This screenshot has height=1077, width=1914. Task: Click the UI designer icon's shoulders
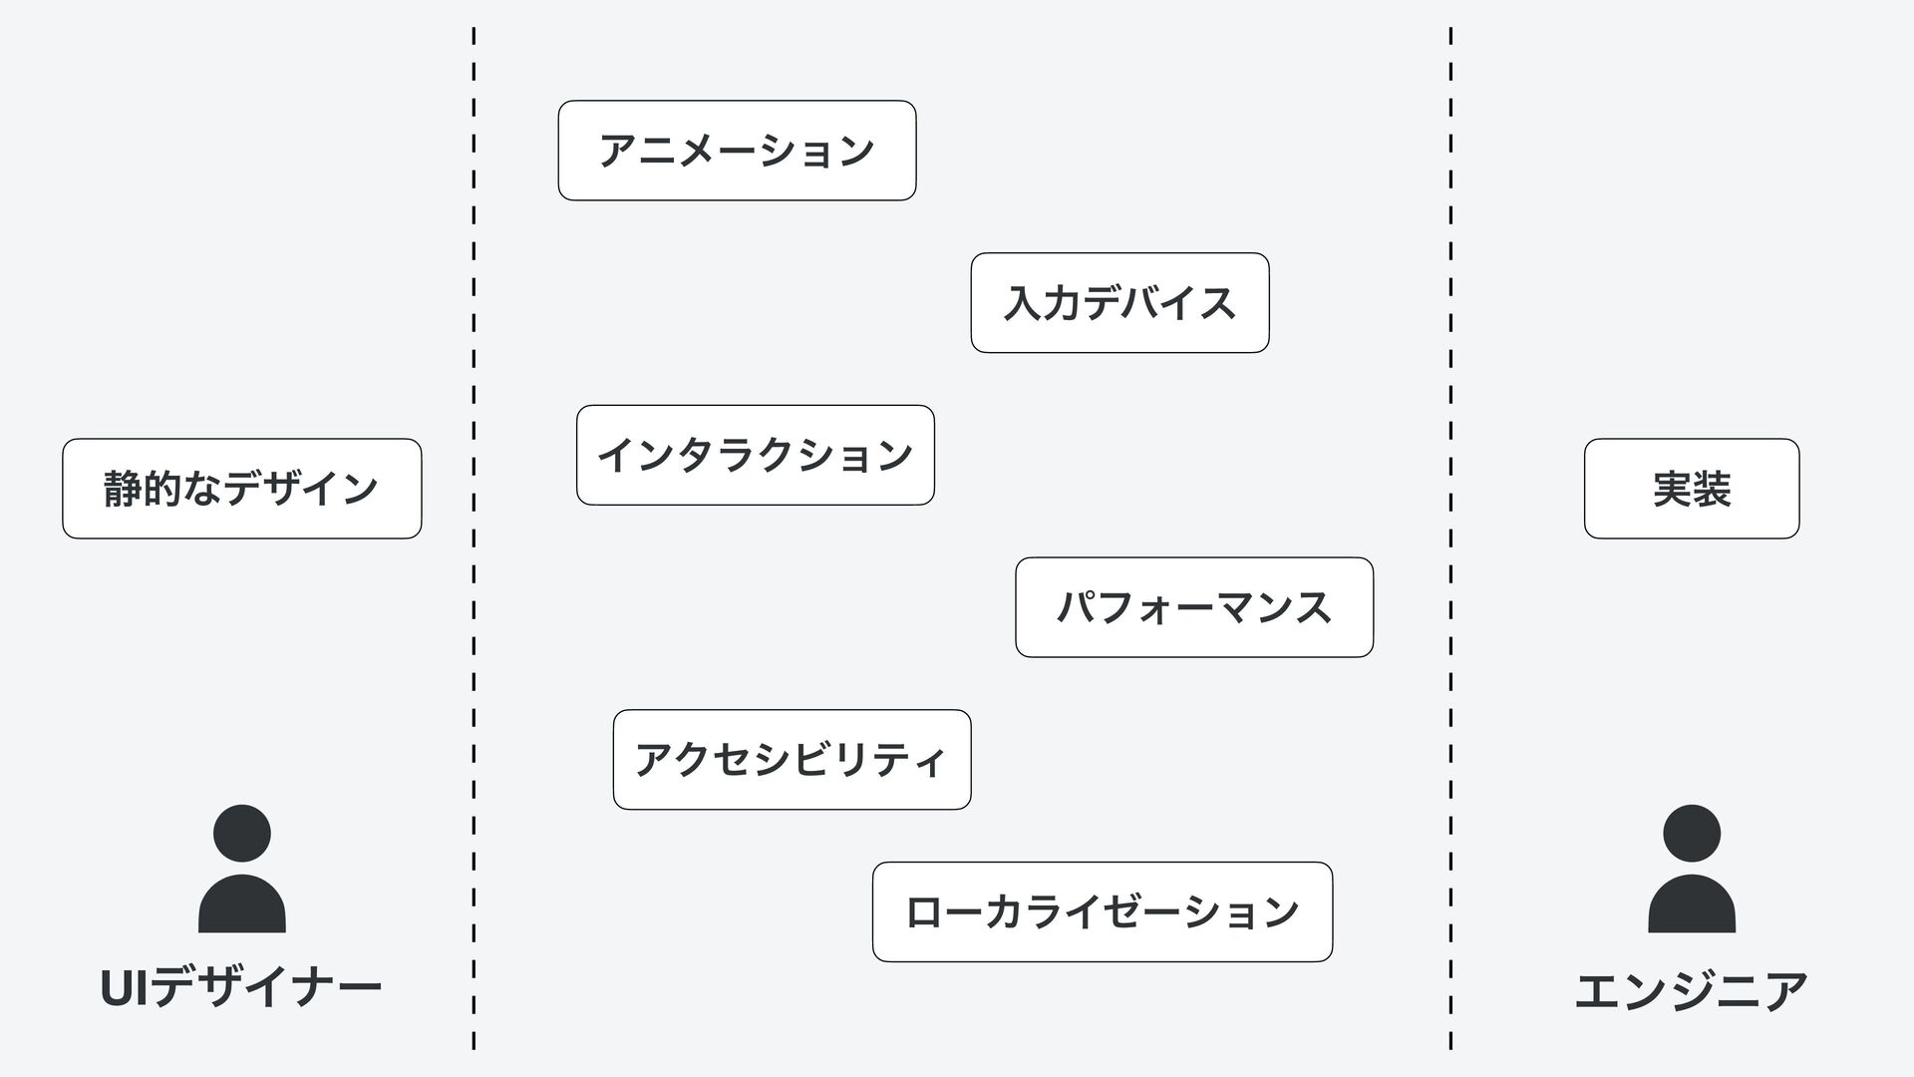242,903
